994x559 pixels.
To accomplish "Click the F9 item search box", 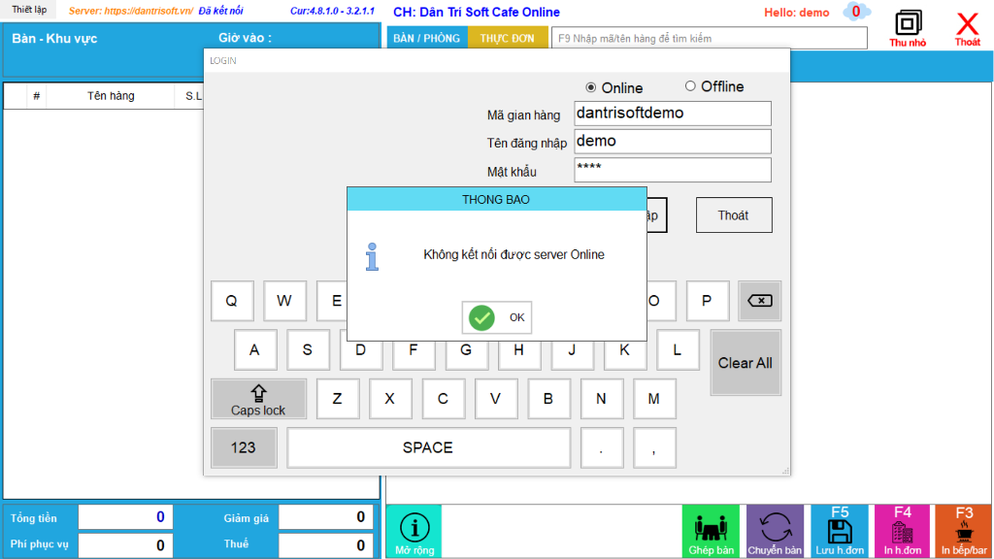I will [710, 38].
